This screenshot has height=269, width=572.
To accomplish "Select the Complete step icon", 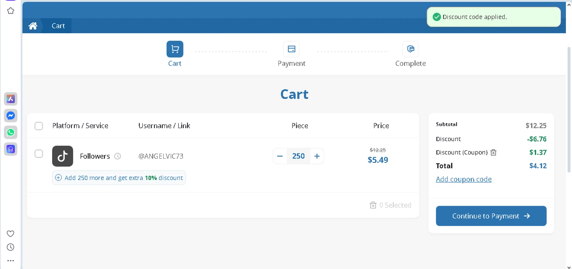I will [410, 49].
